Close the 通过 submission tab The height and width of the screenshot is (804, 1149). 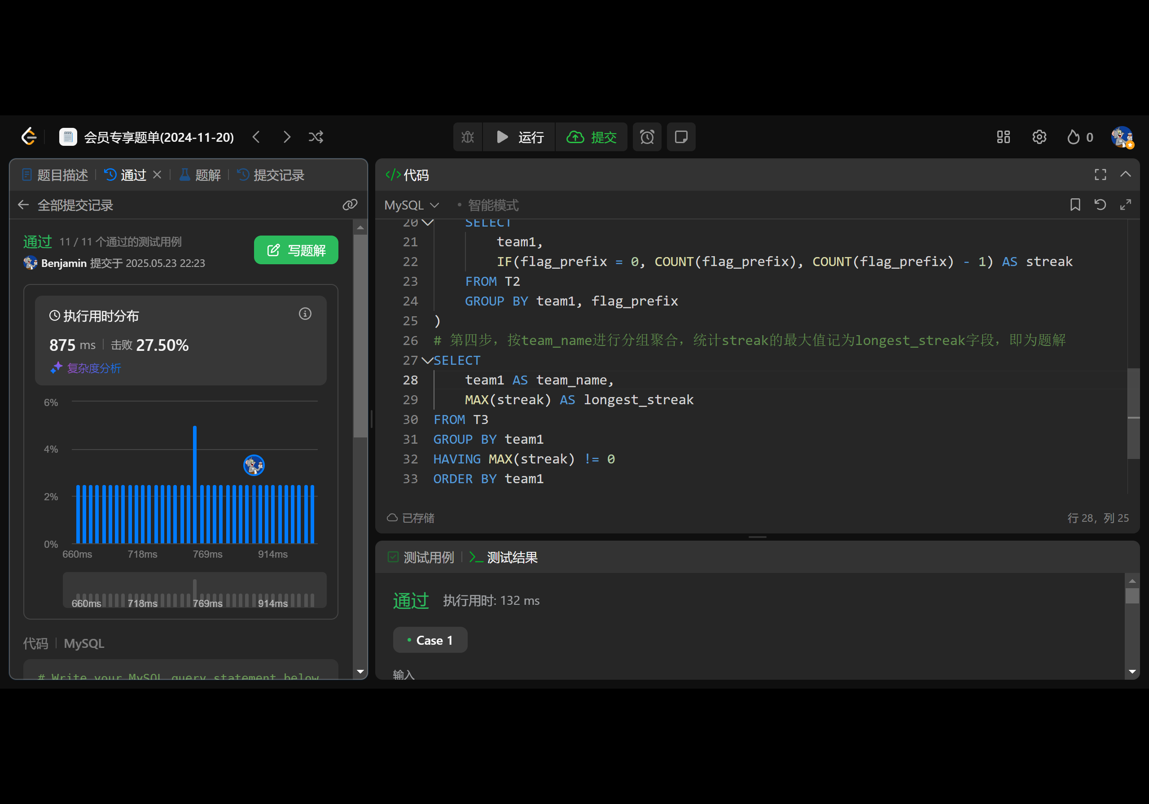point(157,175)
